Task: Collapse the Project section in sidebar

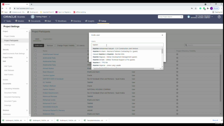Action: (x=27, y=31)
